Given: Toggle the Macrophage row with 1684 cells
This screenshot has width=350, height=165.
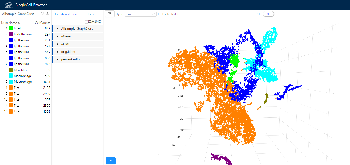Looking at the screenshot, I should click(23, 82).
